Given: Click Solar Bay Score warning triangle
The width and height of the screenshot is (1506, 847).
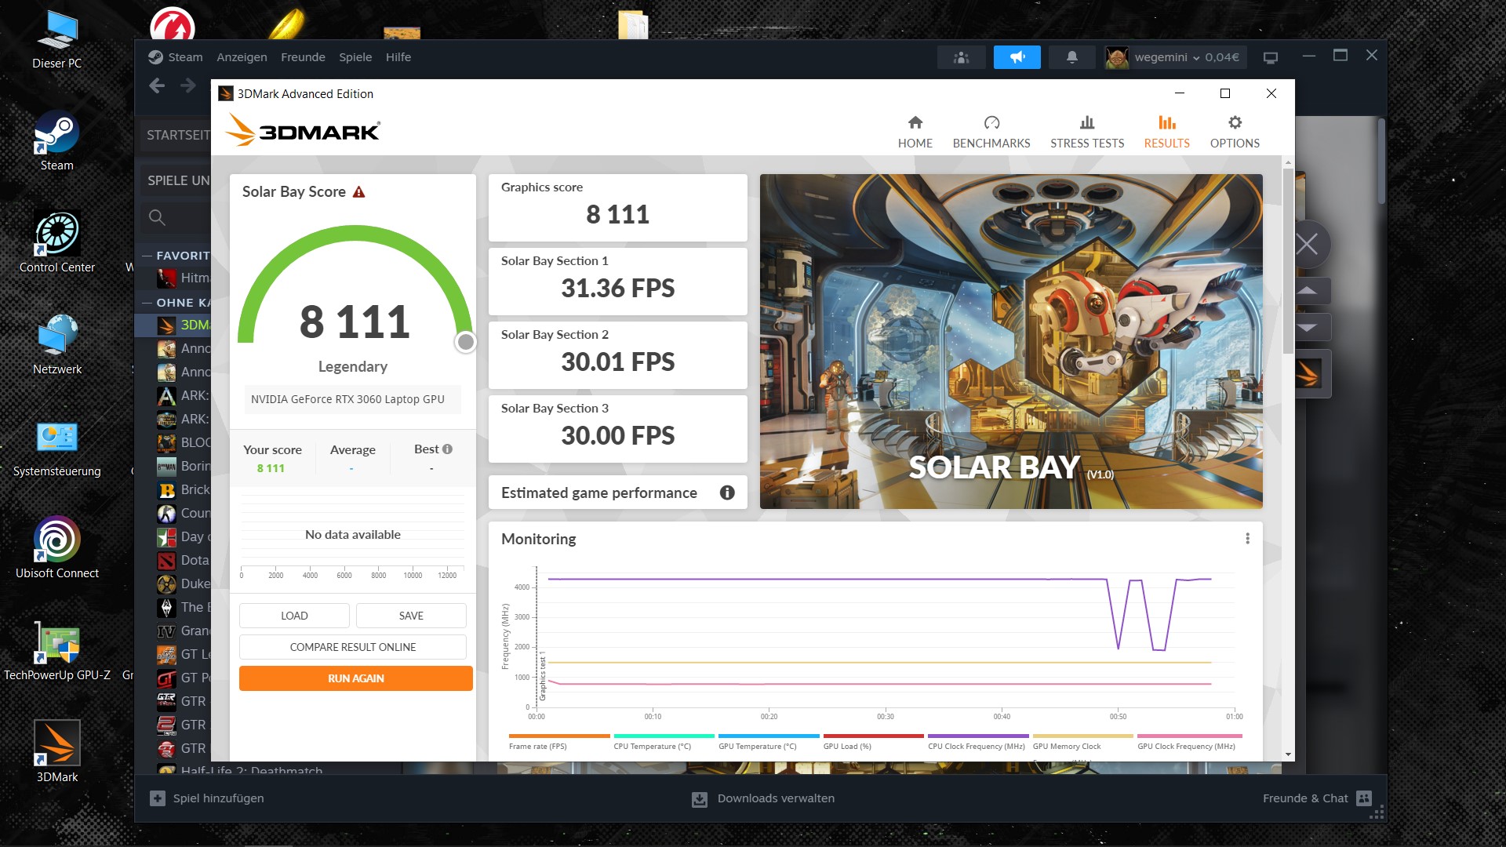Looking at the screenshot, I should tap(359, 192).
